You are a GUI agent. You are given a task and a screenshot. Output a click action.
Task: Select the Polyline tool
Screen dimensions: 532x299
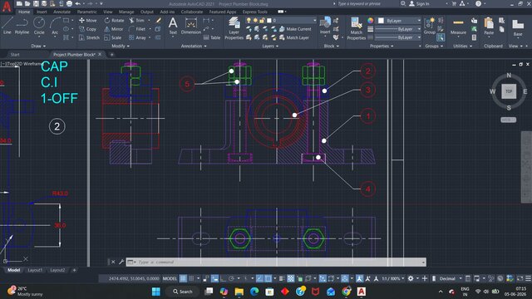click(22, 26)
